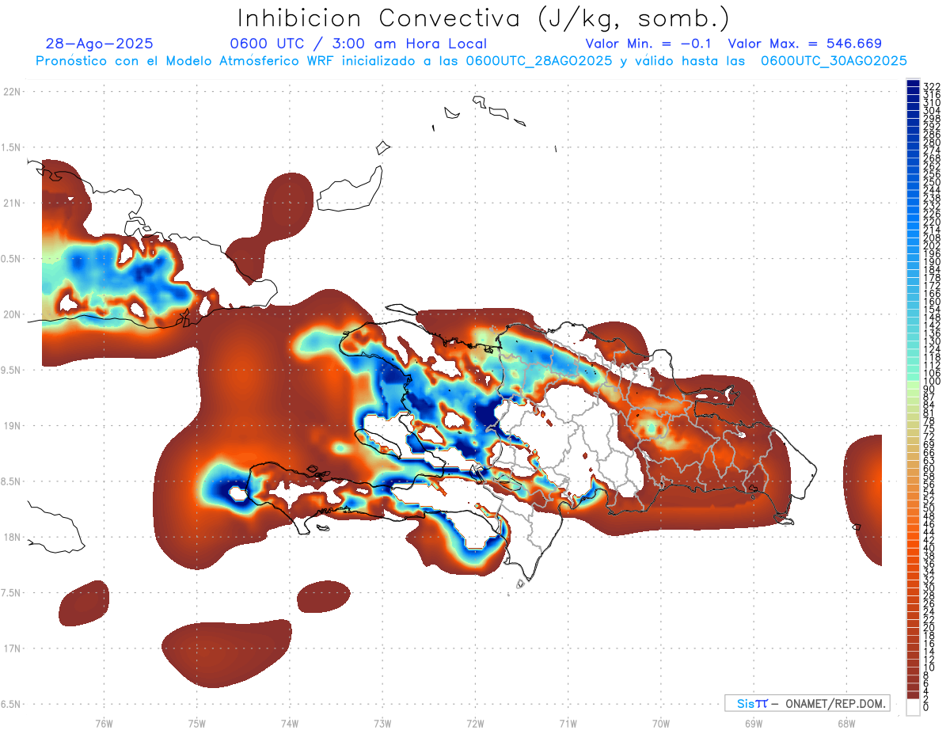Click the 'Pronóstico con el Modelo Atmosferico WRF' line
Viewport: 950px width, 734px height.
click(471, 61)
